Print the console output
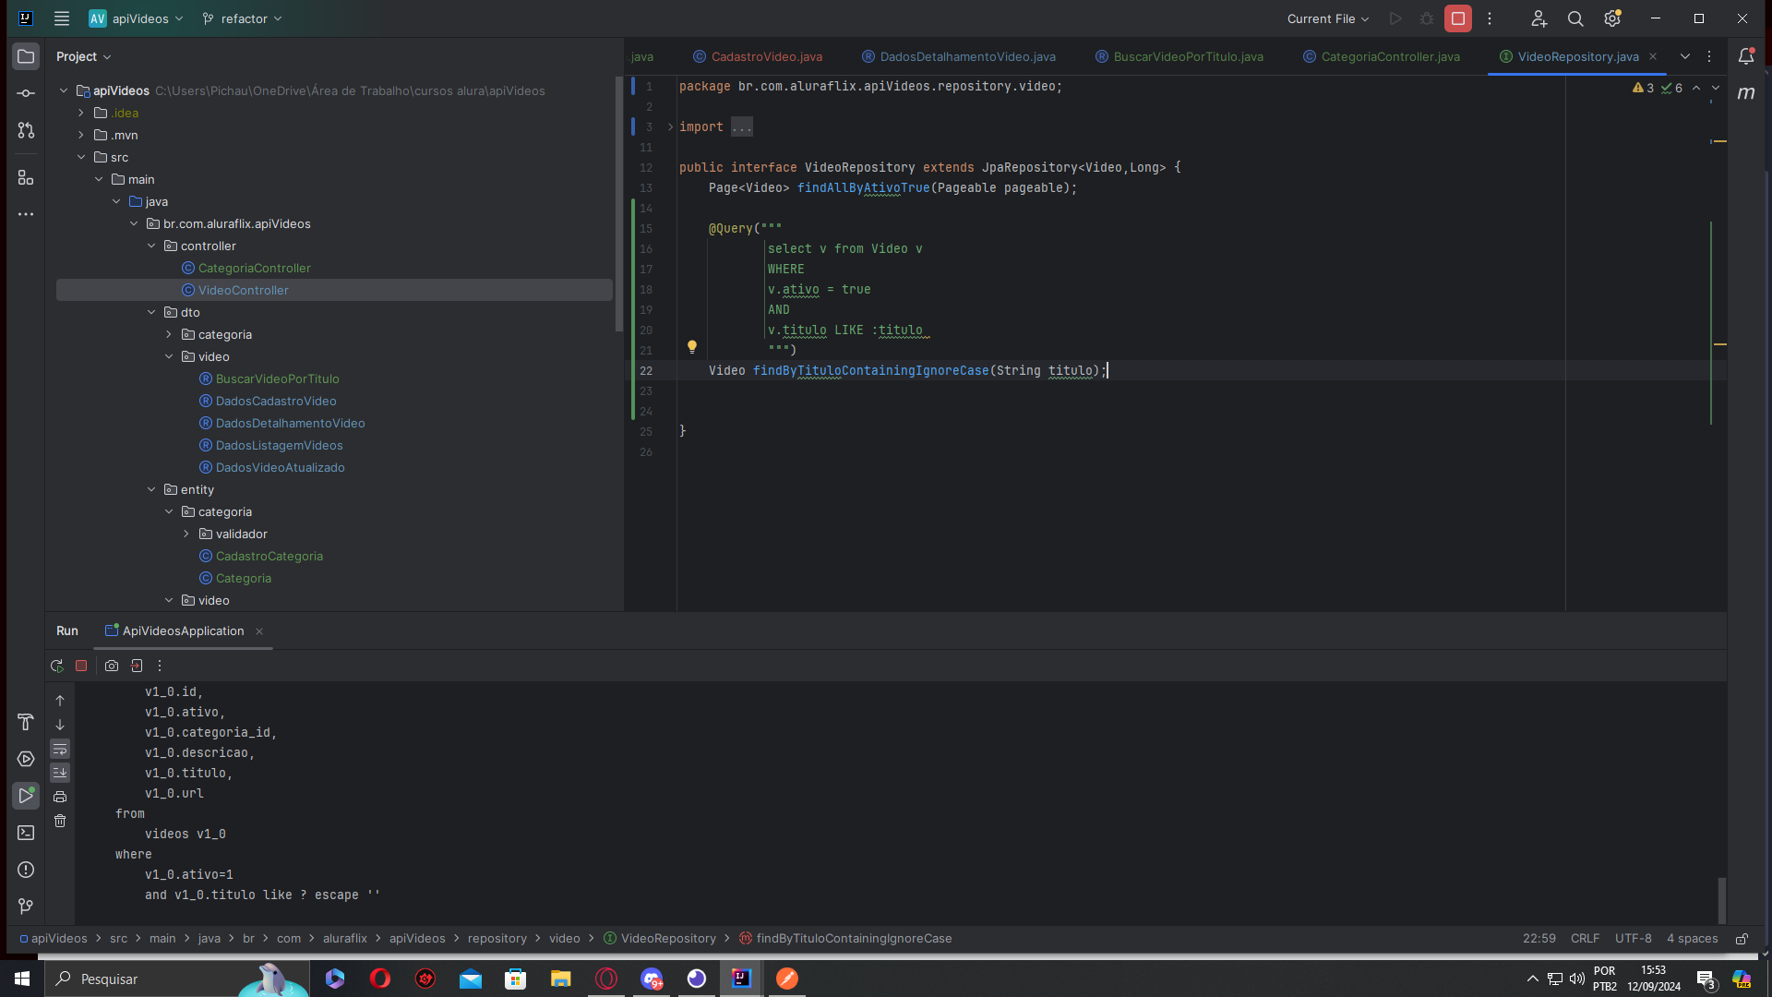The height and width of the screenshot is (997, 1772). (x=60, y=797)
